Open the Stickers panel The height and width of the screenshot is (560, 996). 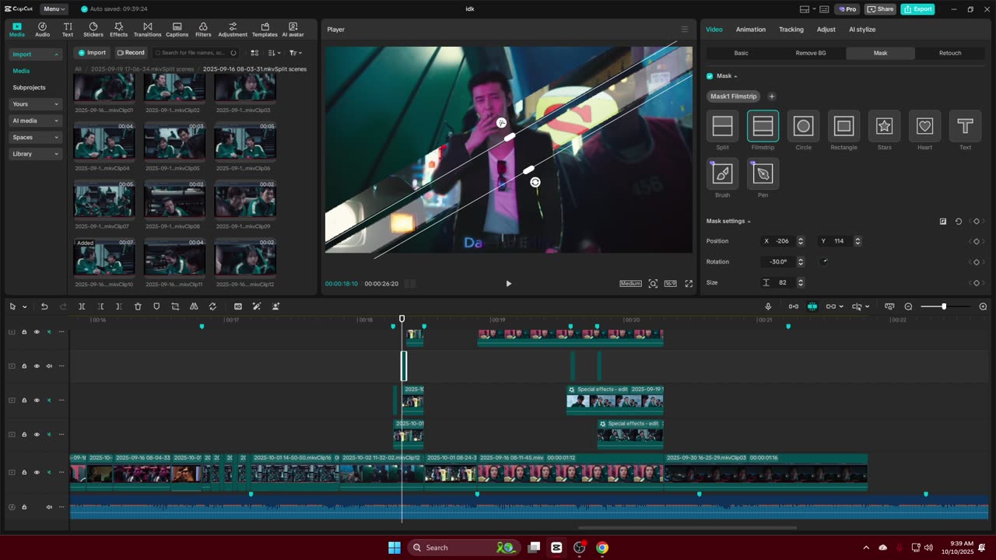point(93,30)
